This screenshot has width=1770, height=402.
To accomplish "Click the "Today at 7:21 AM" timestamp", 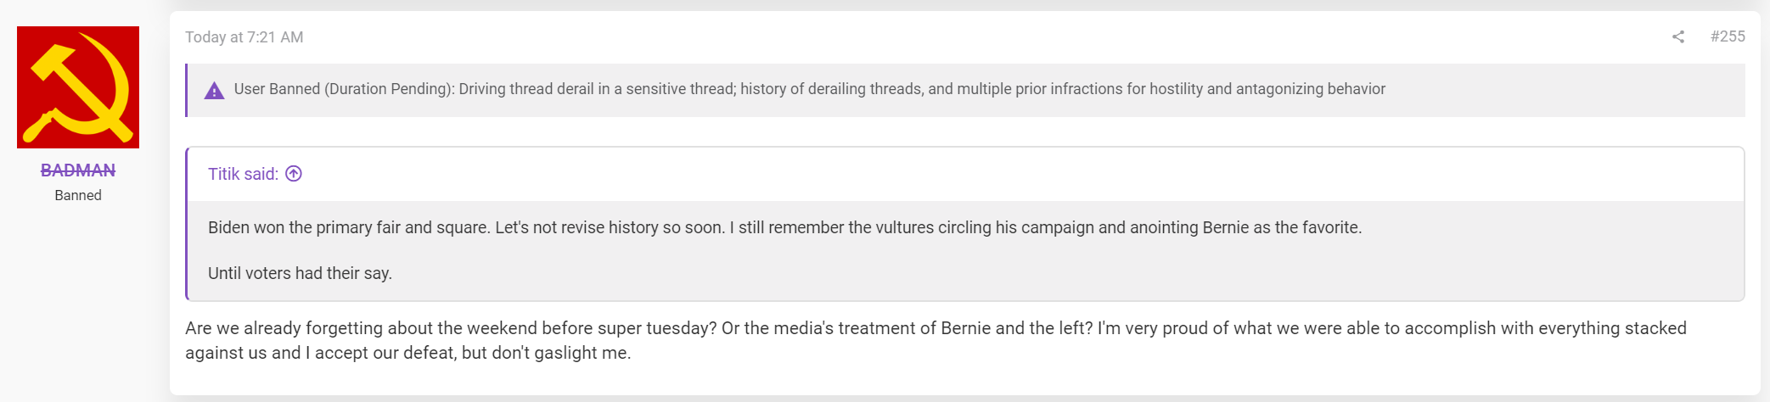I will [244, 37].
